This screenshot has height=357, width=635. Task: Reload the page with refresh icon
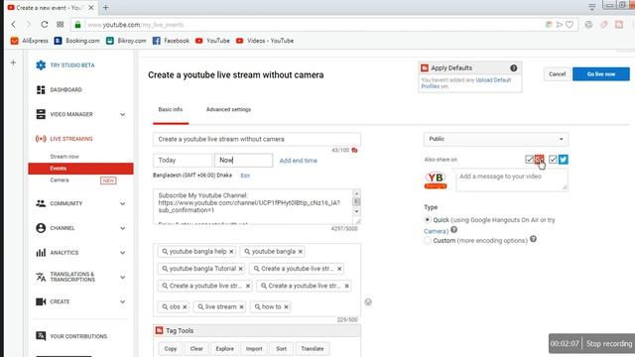point(44,25)
